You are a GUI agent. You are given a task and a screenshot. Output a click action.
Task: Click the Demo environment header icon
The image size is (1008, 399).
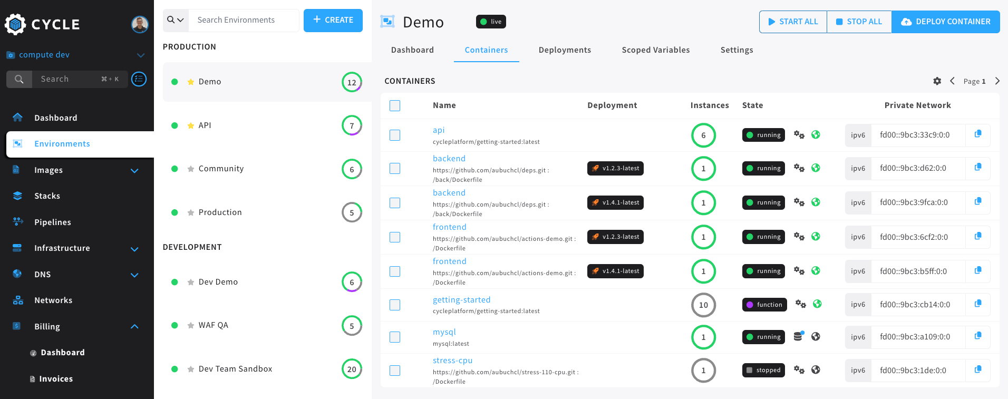(387, 22)
